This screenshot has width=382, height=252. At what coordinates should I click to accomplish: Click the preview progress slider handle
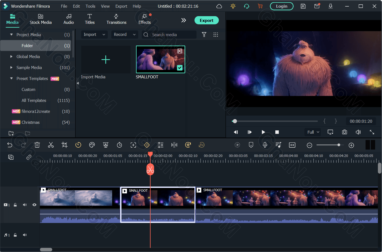(x=234, y=121)
